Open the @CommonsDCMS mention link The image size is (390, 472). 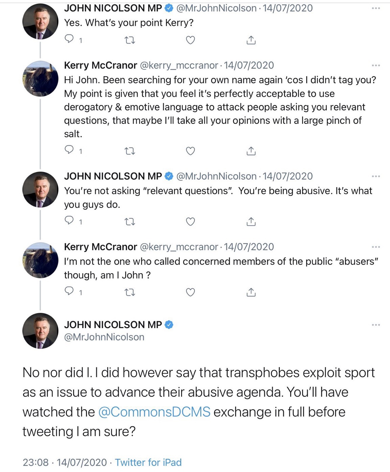(154, 412)
